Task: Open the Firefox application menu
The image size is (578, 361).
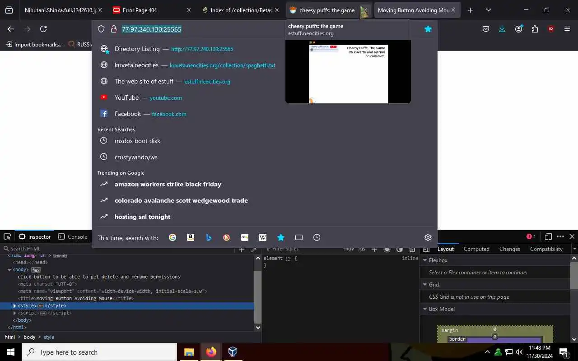Action: 567,29
